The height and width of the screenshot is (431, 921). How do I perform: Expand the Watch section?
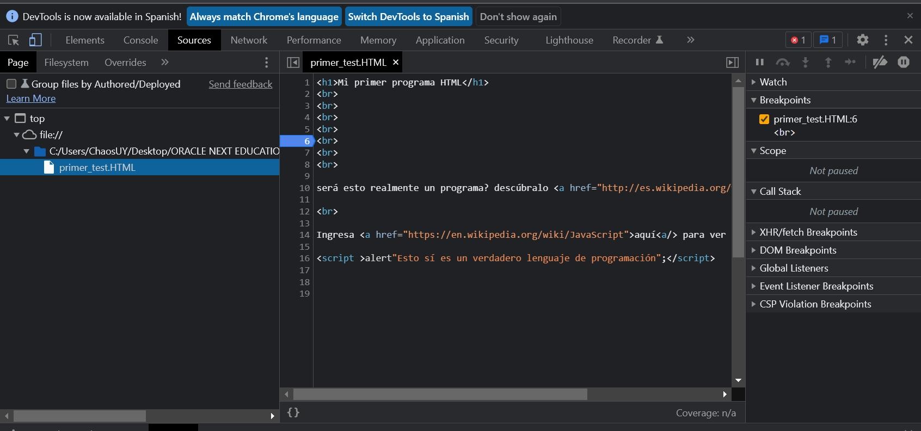click(x=833, y=82)
